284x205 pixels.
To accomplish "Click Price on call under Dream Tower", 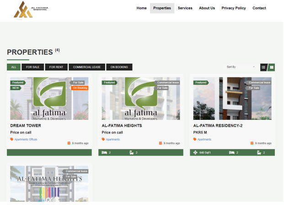I will pyautogui.click(x=21, y=133).
